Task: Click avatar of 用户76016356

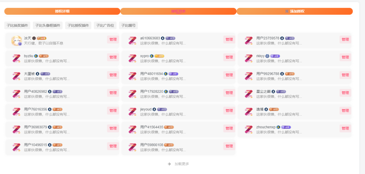Action: tap(16, 112)
